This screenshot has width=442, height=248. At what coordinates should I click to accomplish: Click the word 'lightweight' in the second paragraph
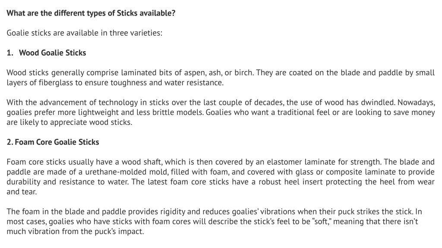pos(99,112)
